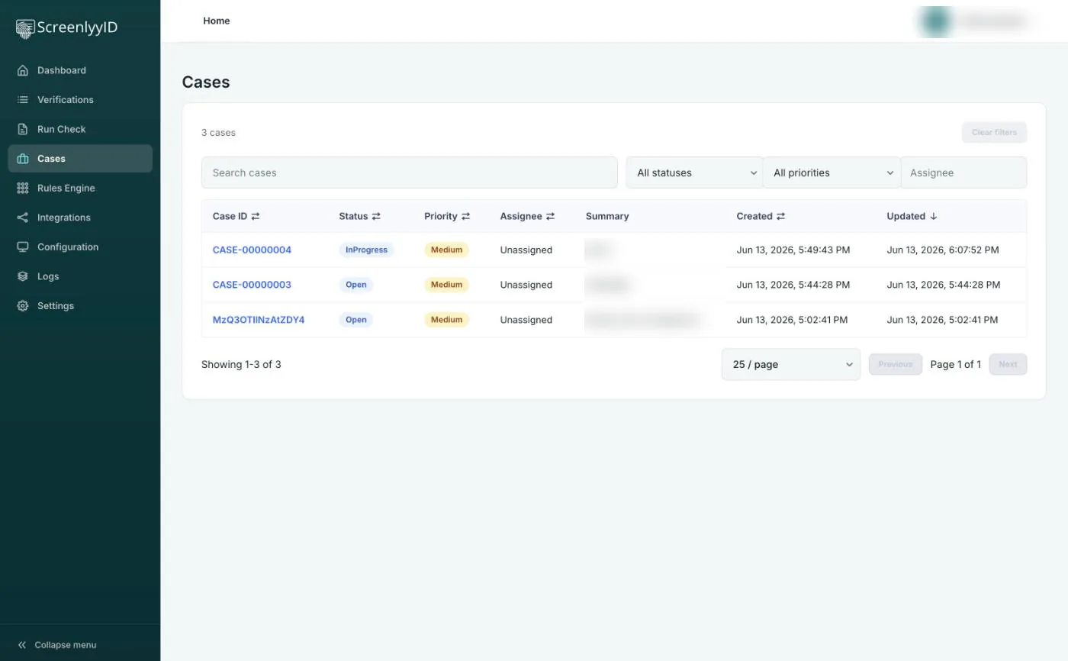
Task: Click into the Assignee filter field
Action: pos(964,173)
